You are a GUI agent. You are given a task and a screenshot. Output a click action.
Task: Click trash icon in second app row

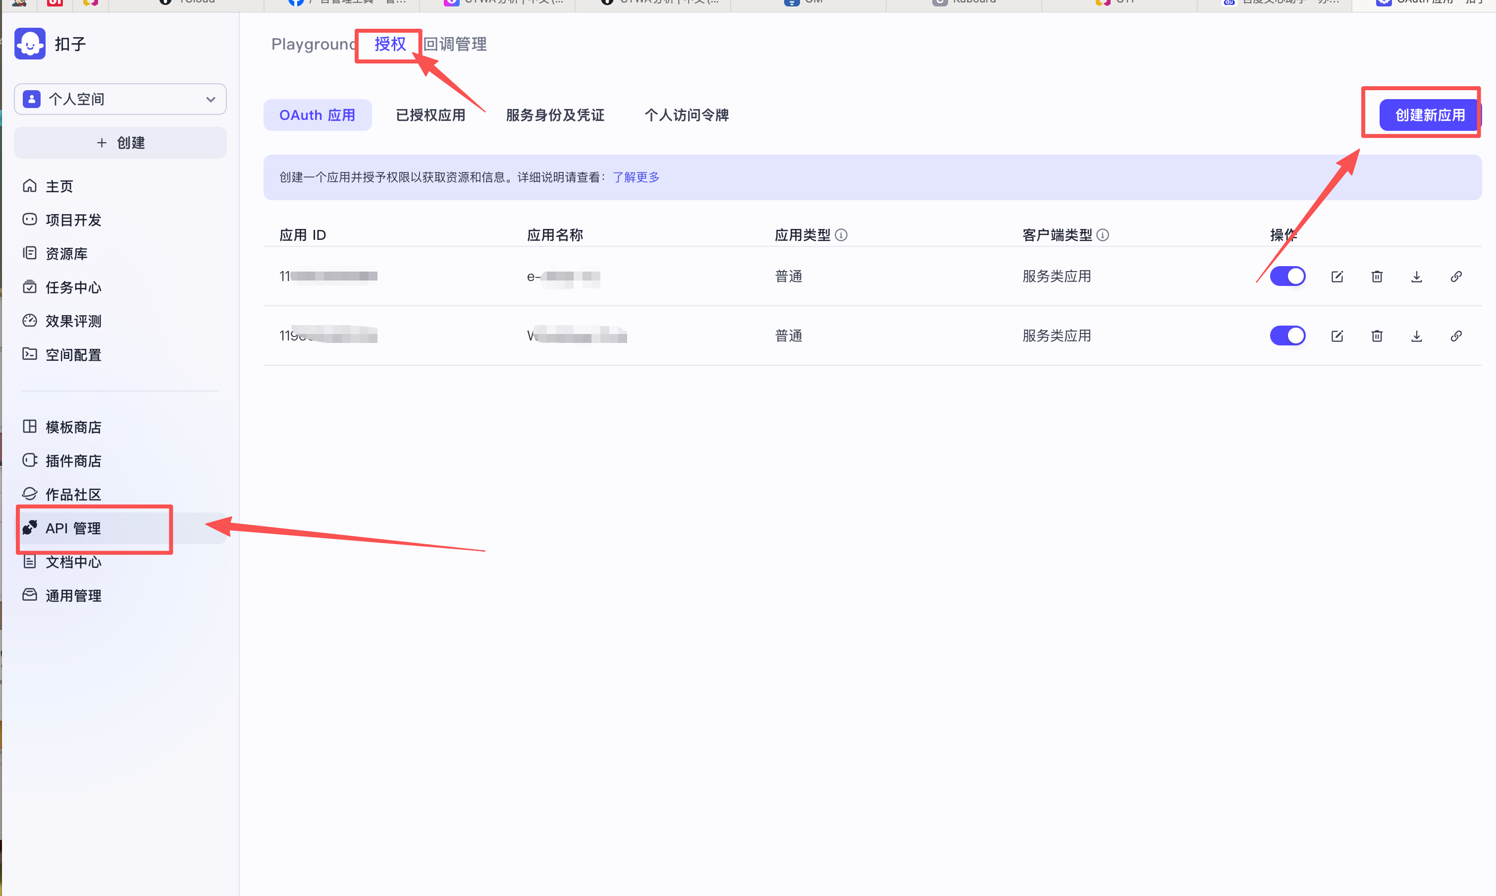(x=1377, y=336)
